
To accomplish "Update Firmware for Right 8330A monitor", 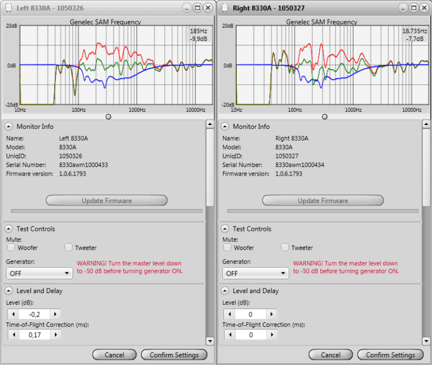I will (323, 200).
